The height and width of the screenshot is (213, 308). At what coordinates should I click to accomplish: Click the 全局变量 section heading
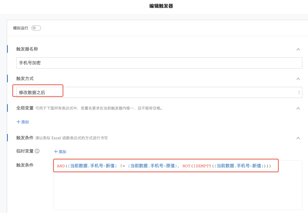(x=25, y=108)
